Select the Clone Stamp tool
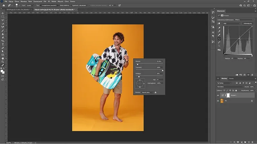Viewport: 257px width, 144px height. pyautogui.click(x=3, y=34)
